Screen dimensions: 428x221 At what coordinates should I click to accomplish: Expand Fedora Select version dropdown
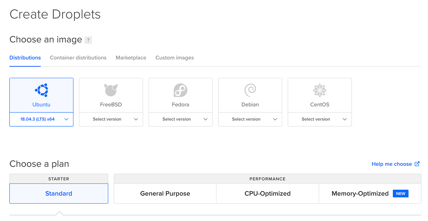180,119
